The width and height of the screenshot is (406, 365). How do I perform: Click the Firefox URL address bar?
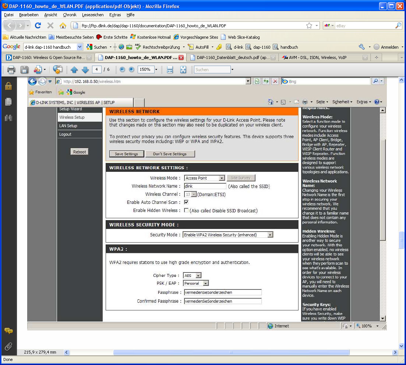192,25
